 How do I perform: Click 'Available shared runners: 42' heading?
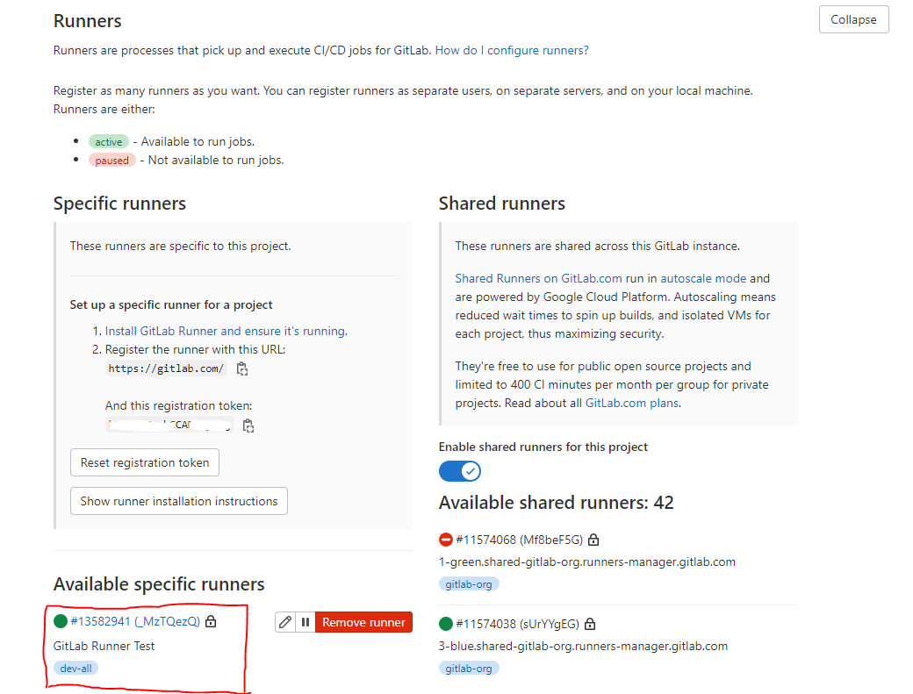click(556, 503)
